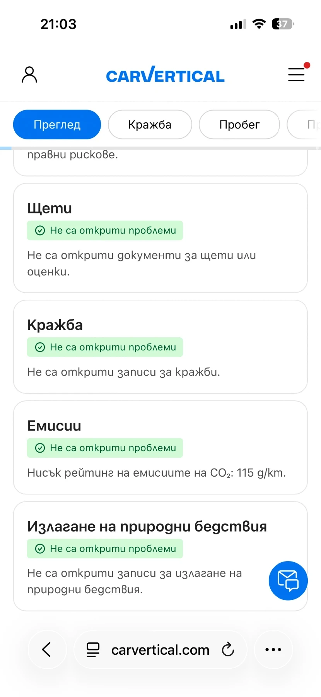The height and width of the screenshot is (697, 321).
Task: Tap the carvertical.com address field
Action: click(x=160, y=649)
